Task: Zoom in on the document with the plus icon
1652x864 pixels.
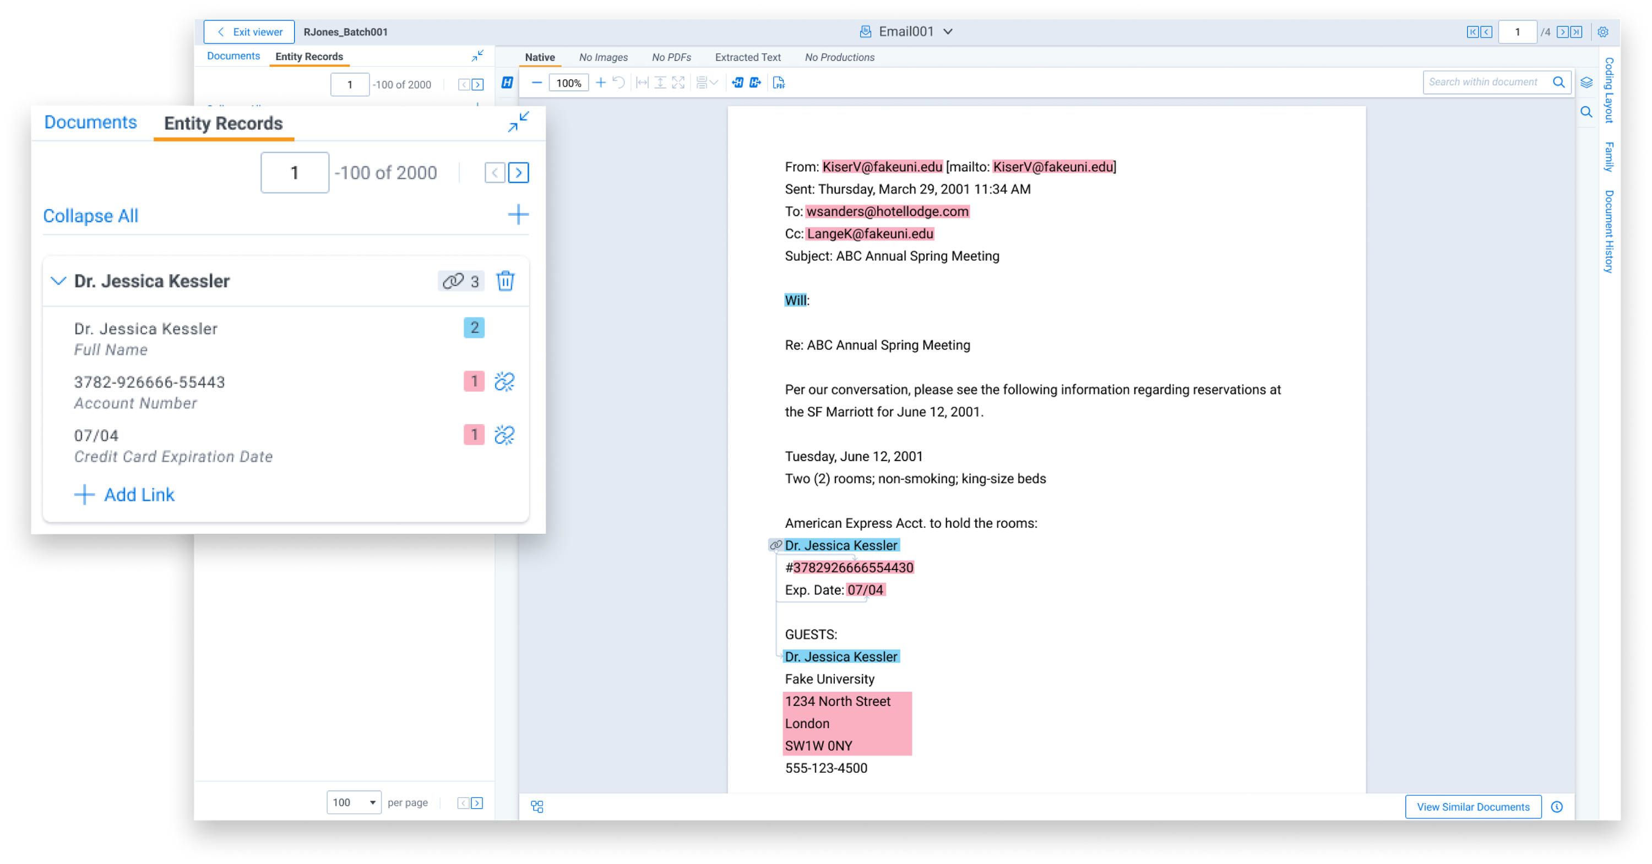Action: [601, 82]
